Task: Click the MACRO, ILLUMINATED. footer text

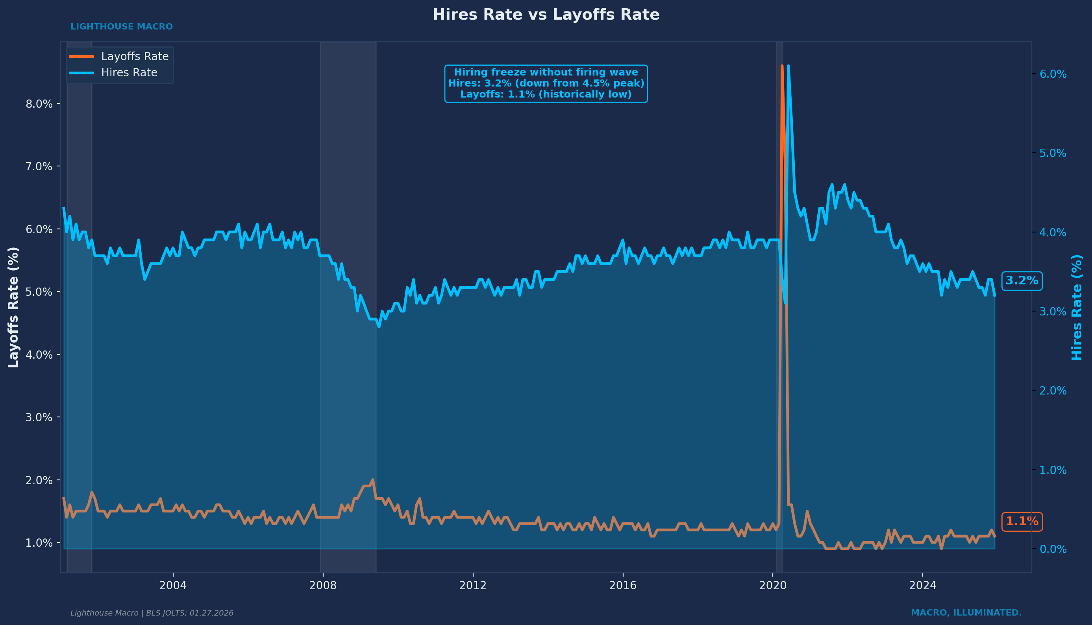Action: tap(966, 612)
